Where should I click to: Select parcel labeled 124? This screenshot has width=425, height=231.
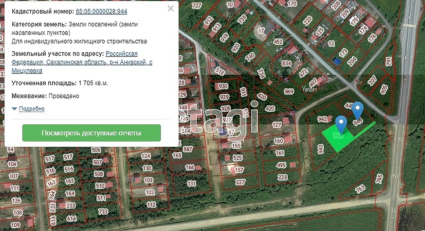tap(146, 156)
